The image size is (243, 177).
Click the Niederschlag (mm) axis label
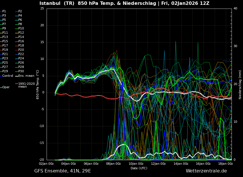click(240, 85)
